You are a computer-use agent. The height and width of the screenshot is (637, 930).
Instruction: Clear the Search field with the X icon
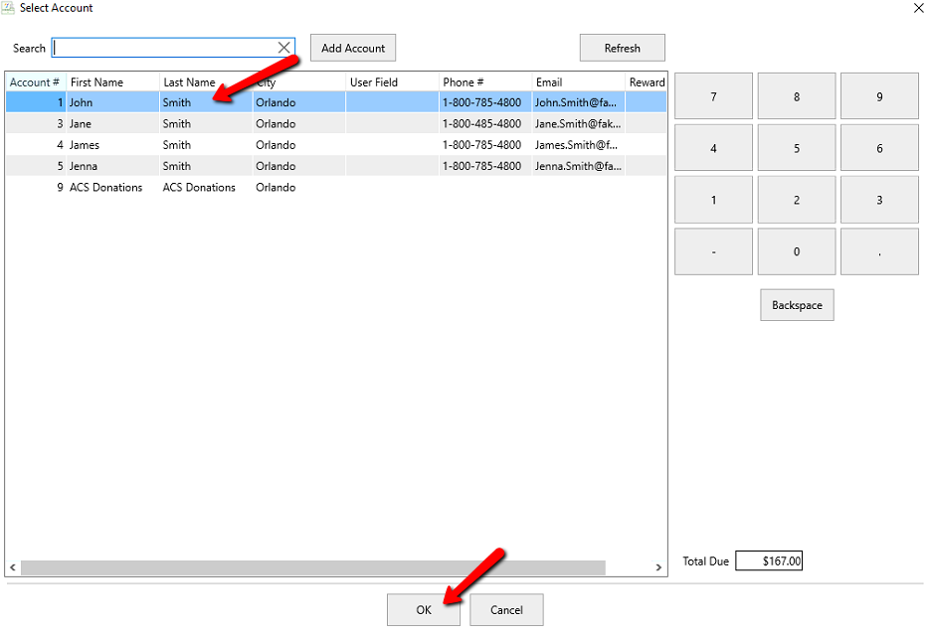tap(284, 48)
